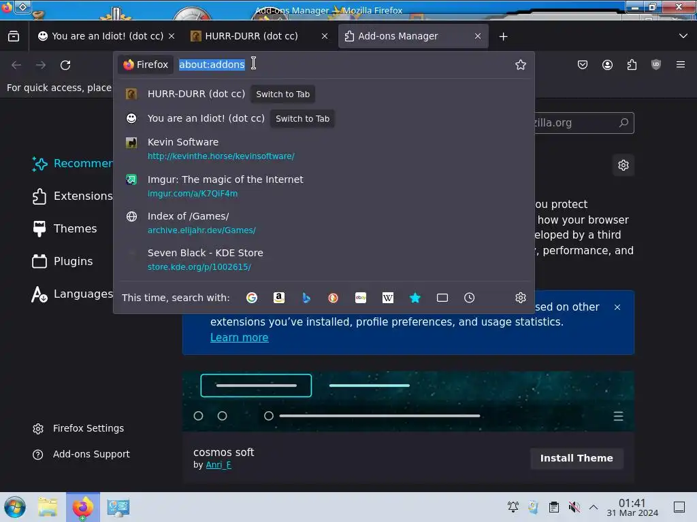Open file manager from taskbar

(48, 507)
